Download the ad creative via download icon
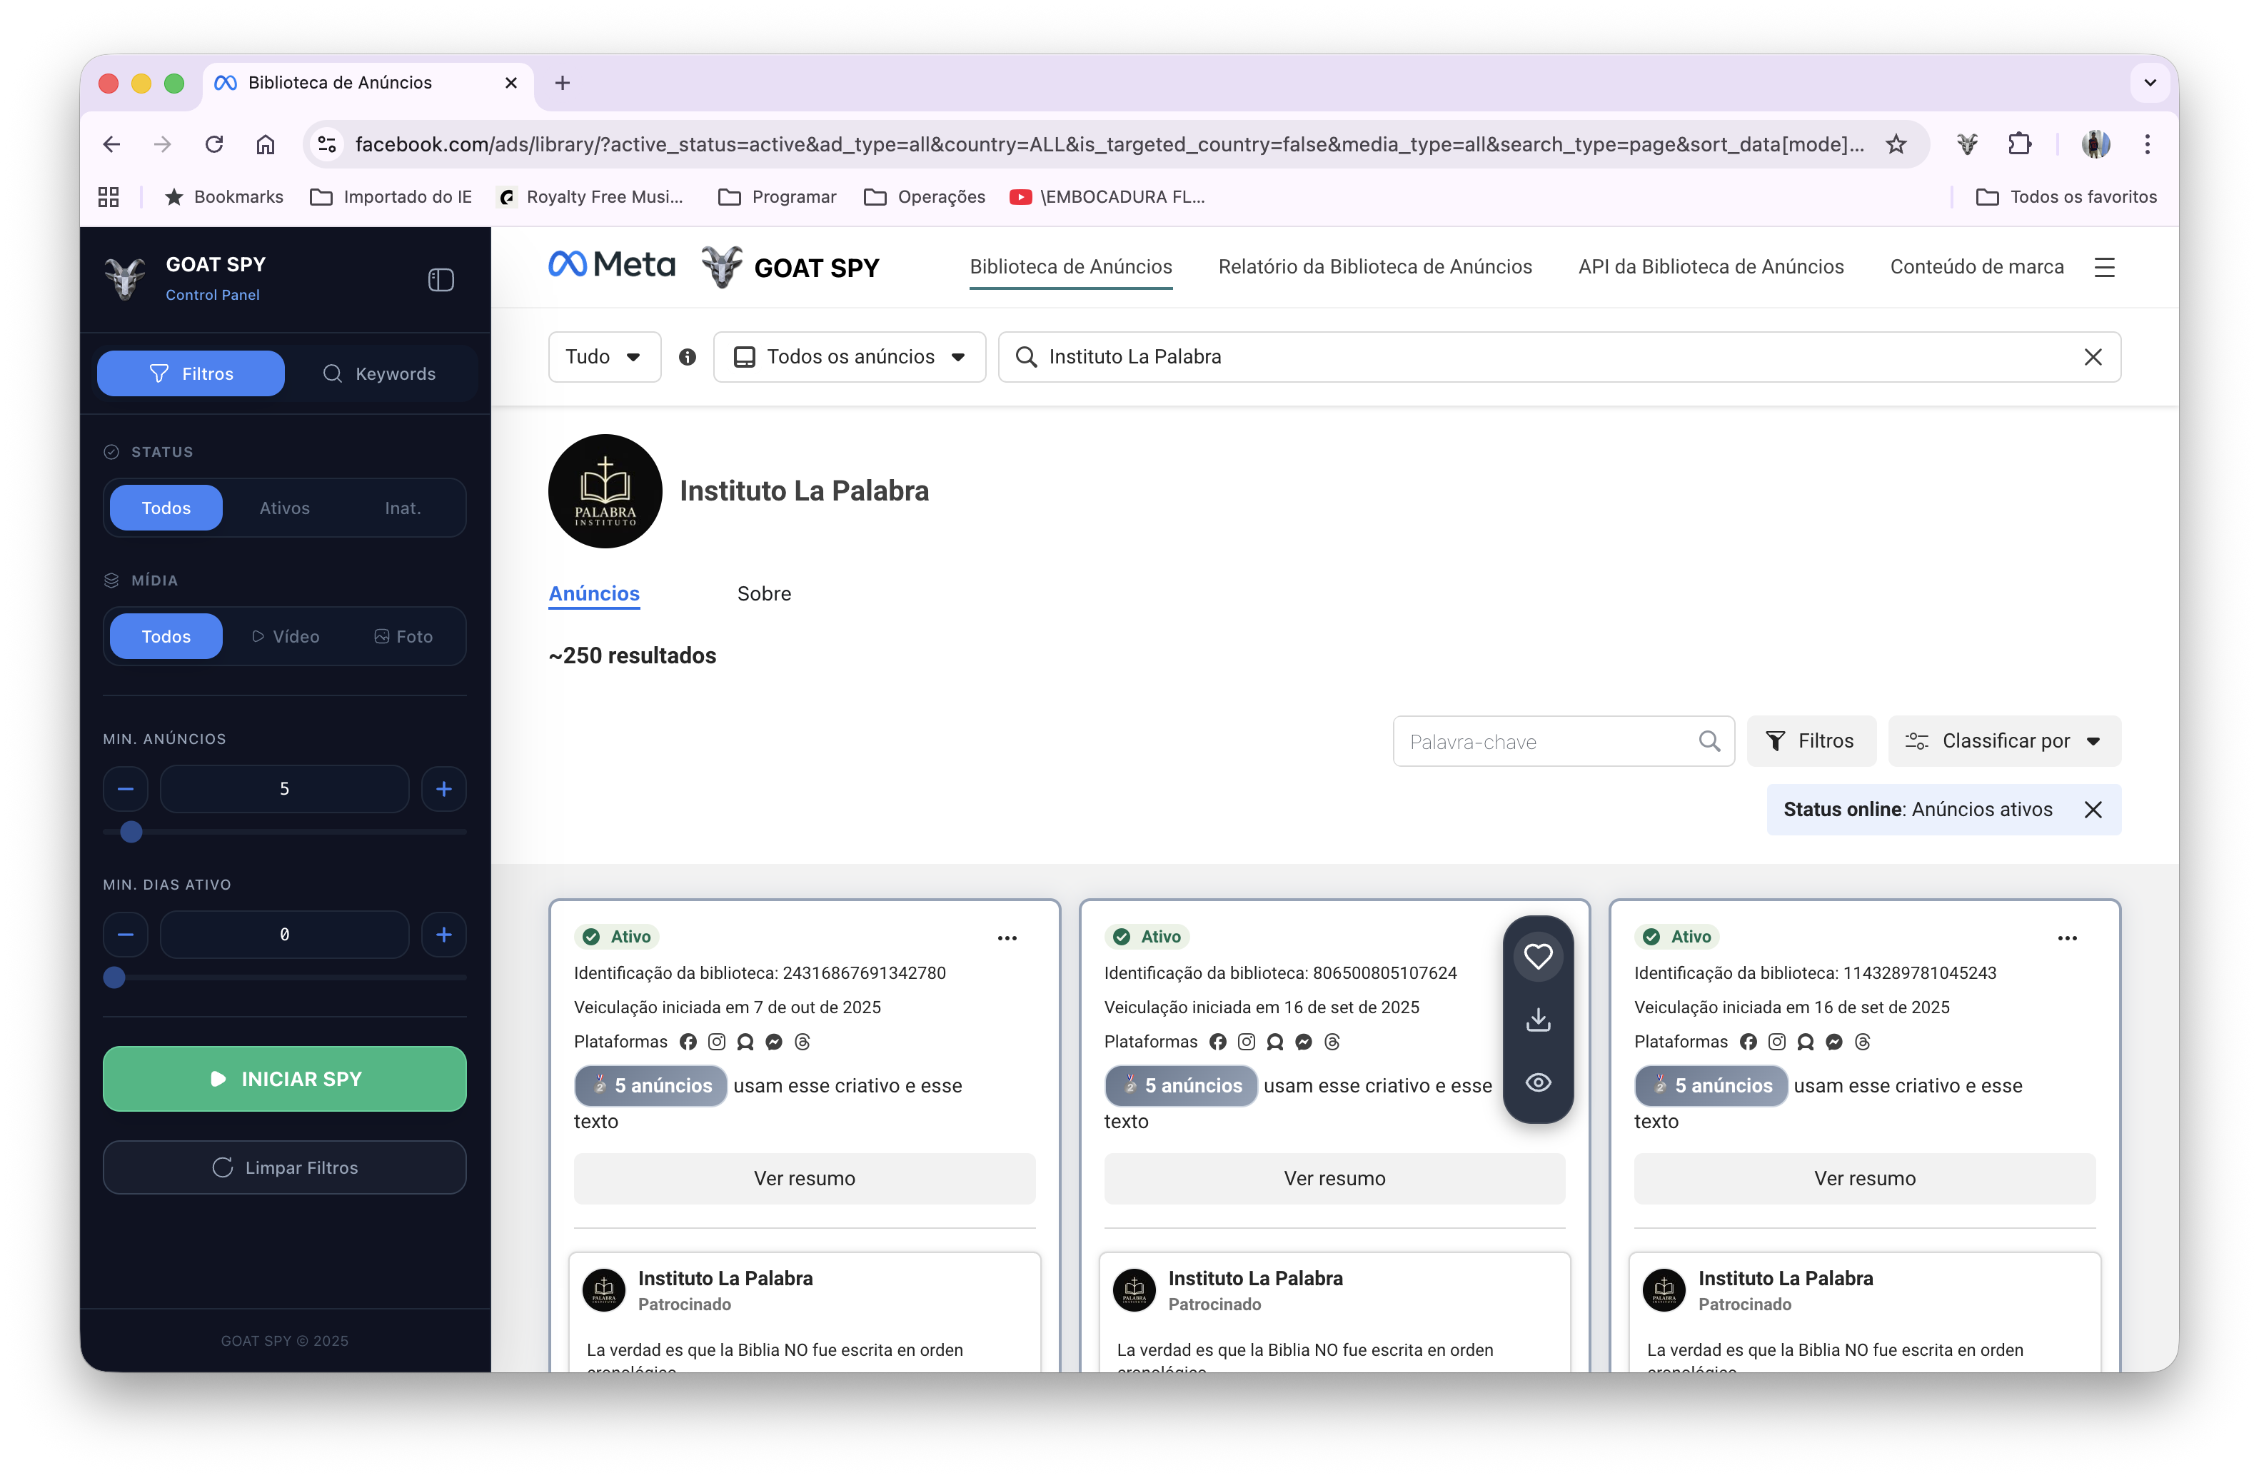This screenshot has height=1478, width=2259. [x=1539, y=1020]
